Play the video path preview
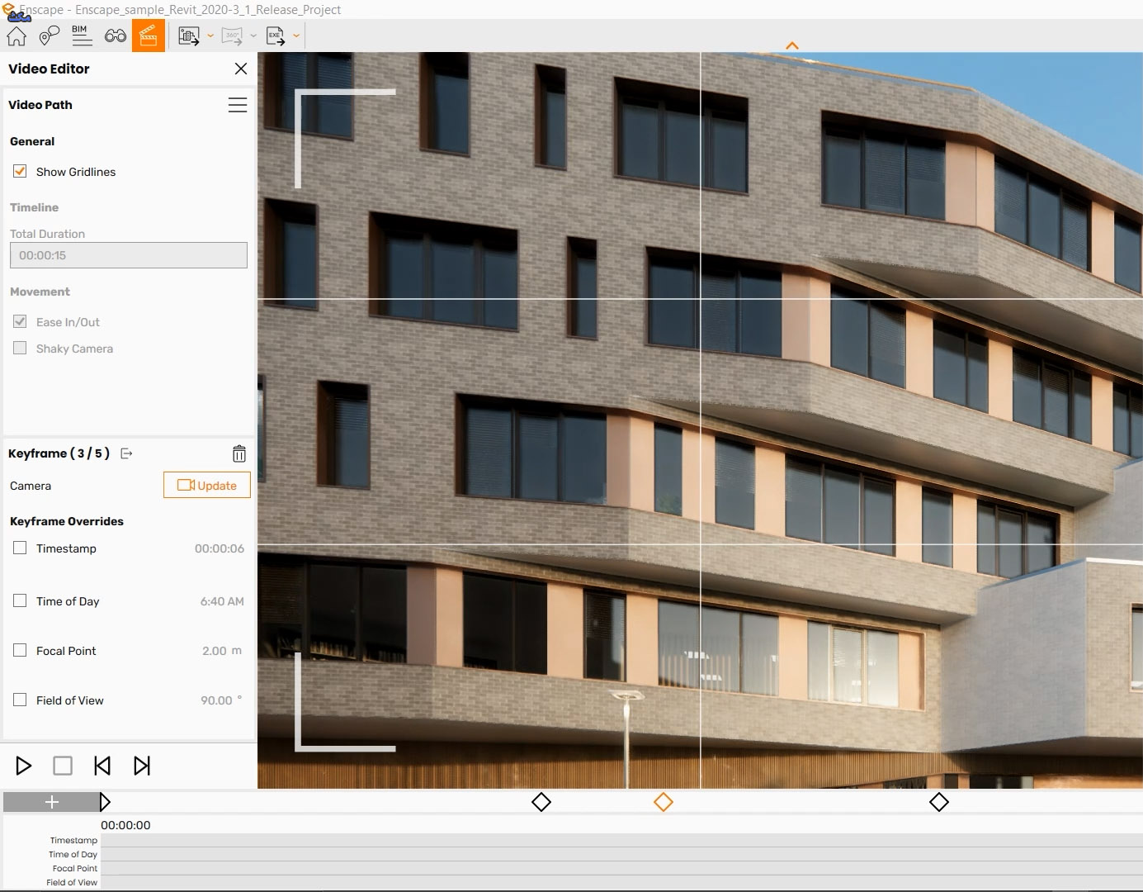This screenshot has height=892, width=1143. pyautogui.click(x=24, y=766)
